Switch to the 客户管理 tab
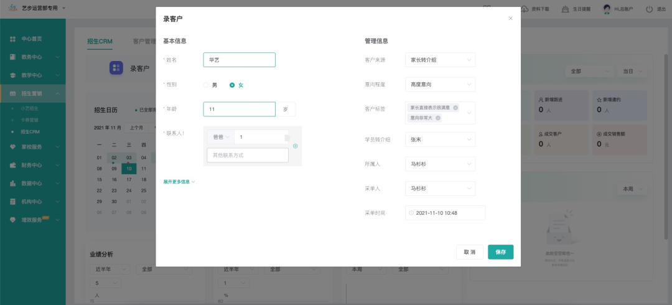The height and width of the screenshot is (305, 672). click(144, 42)
